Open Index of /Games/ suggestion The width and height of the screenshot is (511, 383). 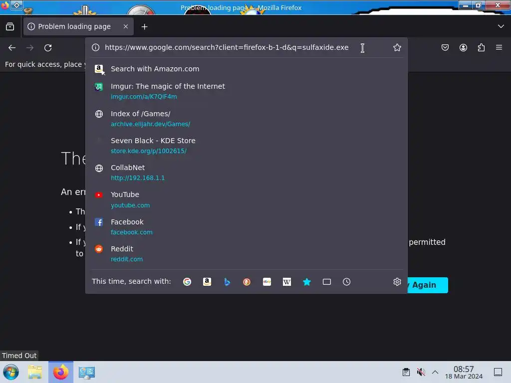pos(247,119)
